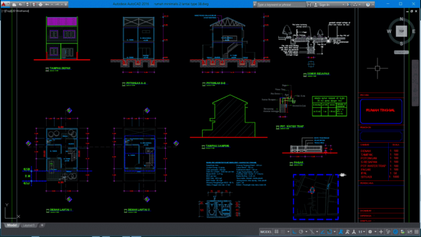Open the Polar tracking angle dropdown

307,232
